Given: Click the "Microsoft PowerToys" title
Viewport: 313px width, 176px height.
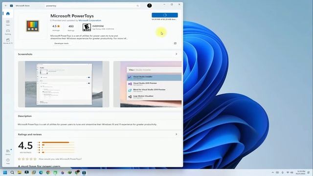Looking at the screenshot, I should coord(72,16).
